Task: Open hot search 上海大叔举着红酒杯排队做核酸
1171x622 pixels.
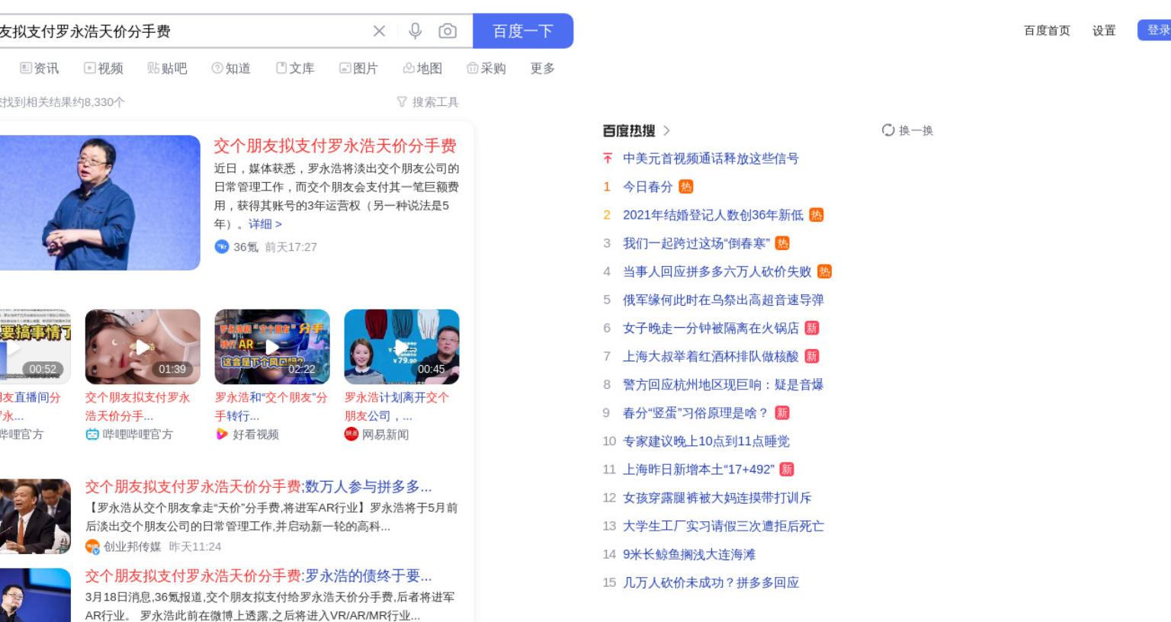Action: point(711,356)
